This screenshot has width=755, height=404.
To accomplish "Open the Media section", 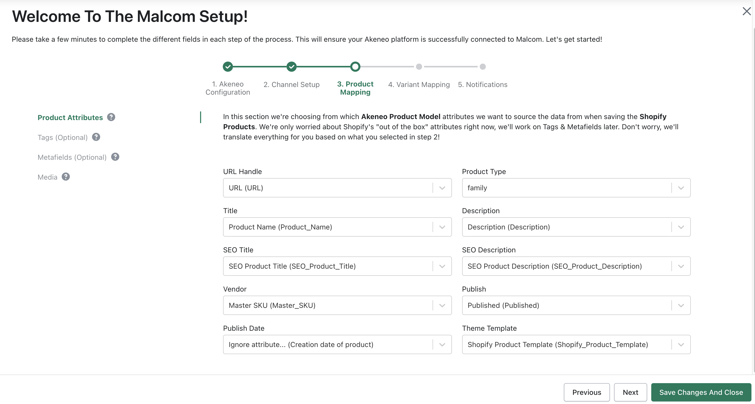I will tap(47, 177).
